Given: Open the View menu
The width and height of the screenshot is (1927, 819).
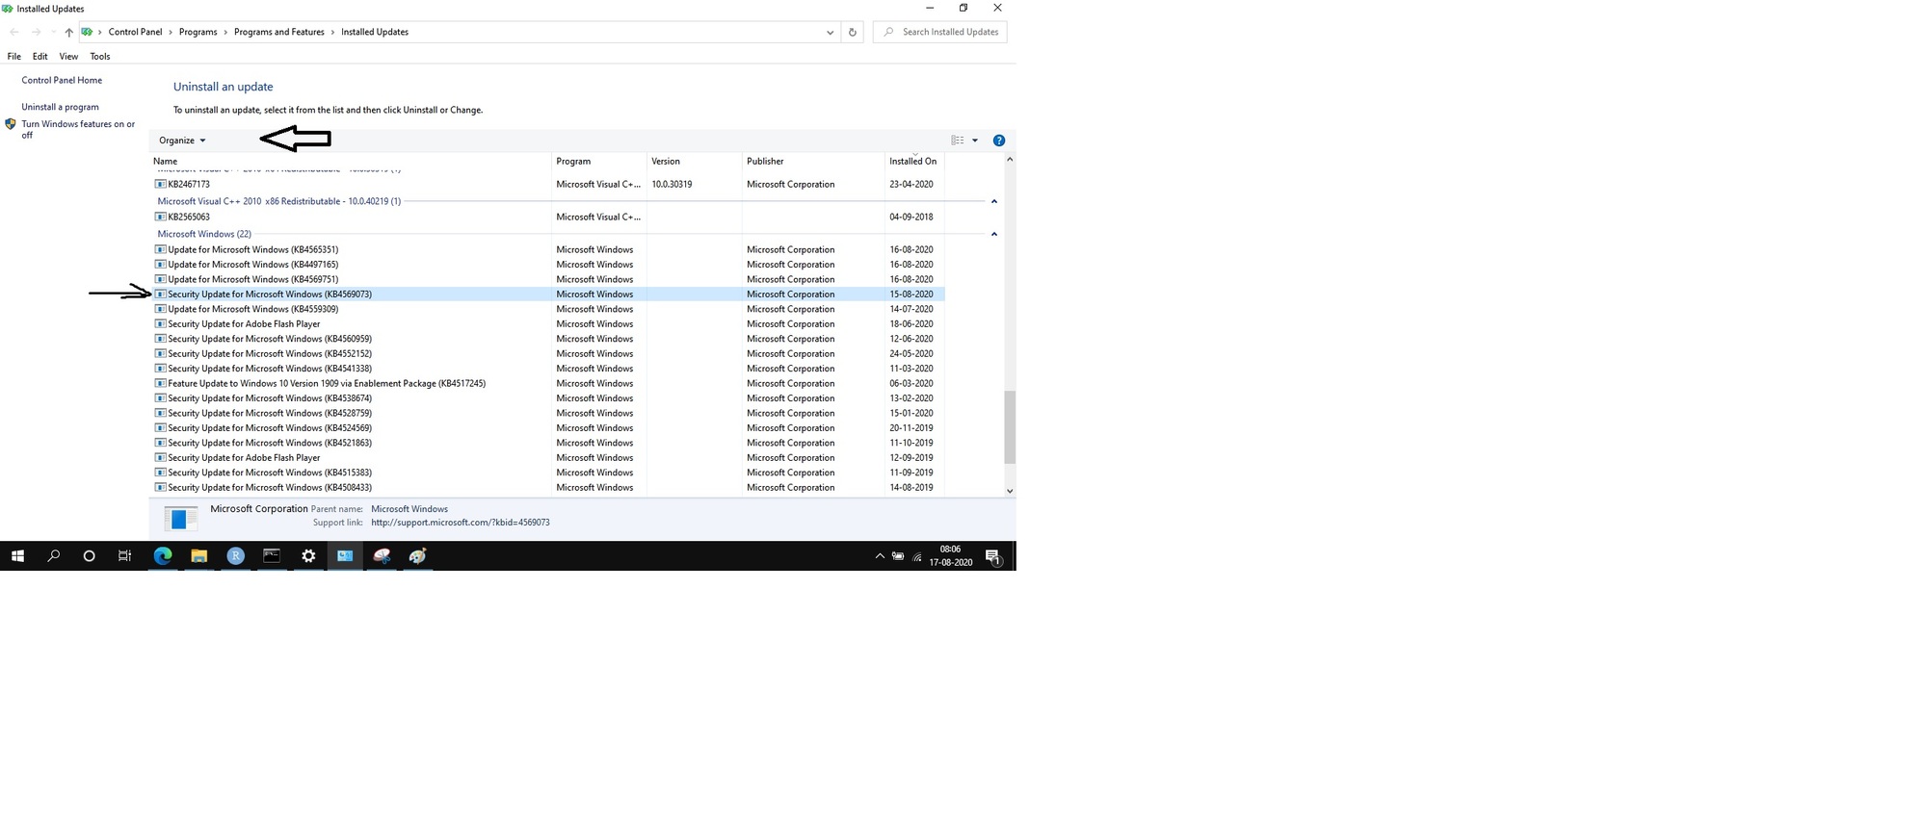Looking at the screenshot, I should tap(68, 57).
